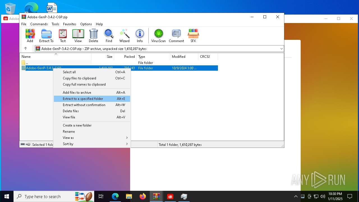Open Microsoft Edge desktop shortcut
Screen dimensions: 359x202
(x=31, y=7)
